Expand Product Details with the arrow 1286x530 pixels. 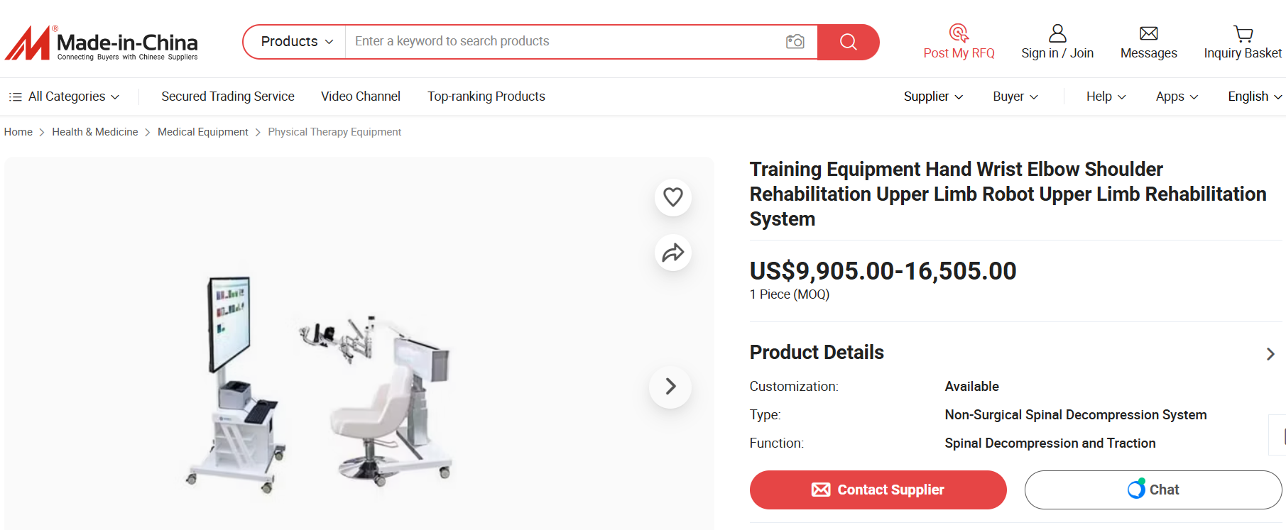tap(1270, 353)
